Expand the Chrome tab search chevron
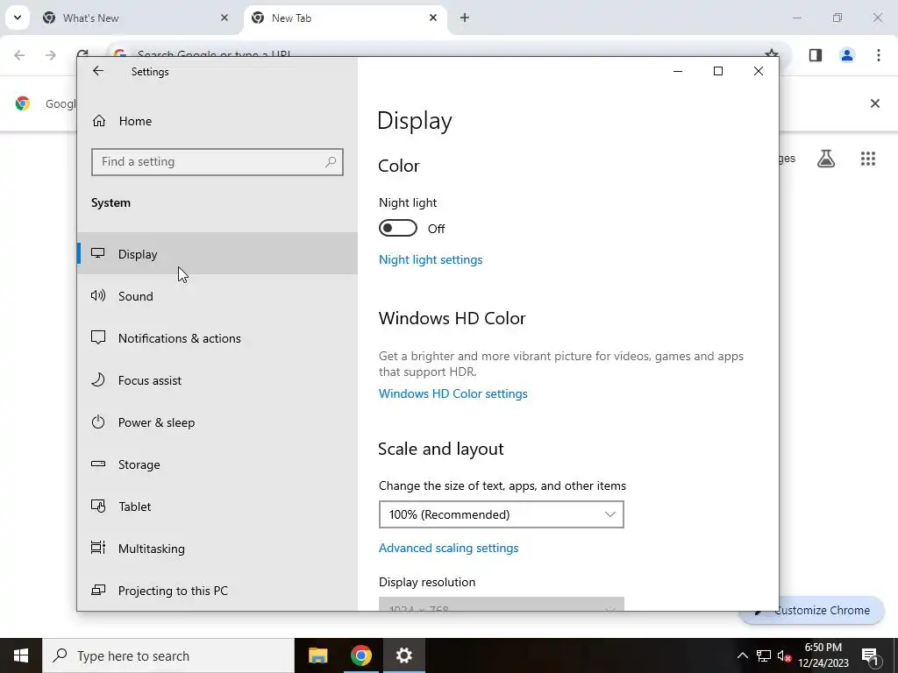The height and width of the screenshot is (673, 898). pos(18,18)
